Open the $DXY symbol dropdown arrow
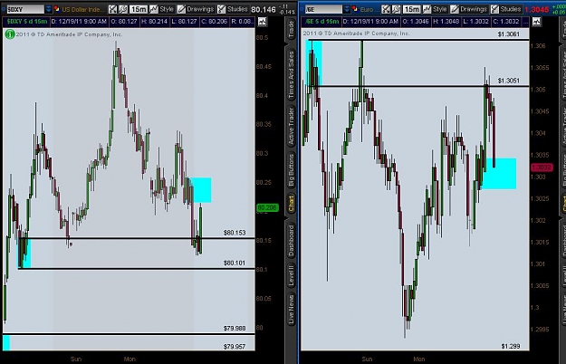Viewport: 566px width, 364px height. pyautogui.click(x=48, y=9)
